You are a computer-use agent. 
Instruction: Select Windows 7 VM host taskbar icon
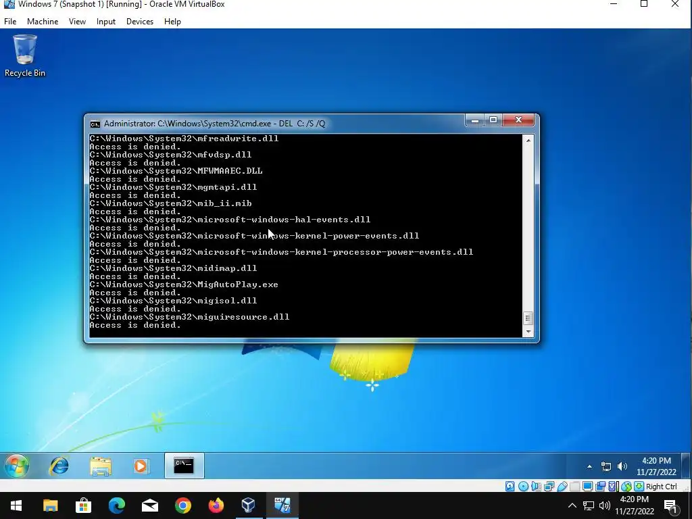point(282,505)
